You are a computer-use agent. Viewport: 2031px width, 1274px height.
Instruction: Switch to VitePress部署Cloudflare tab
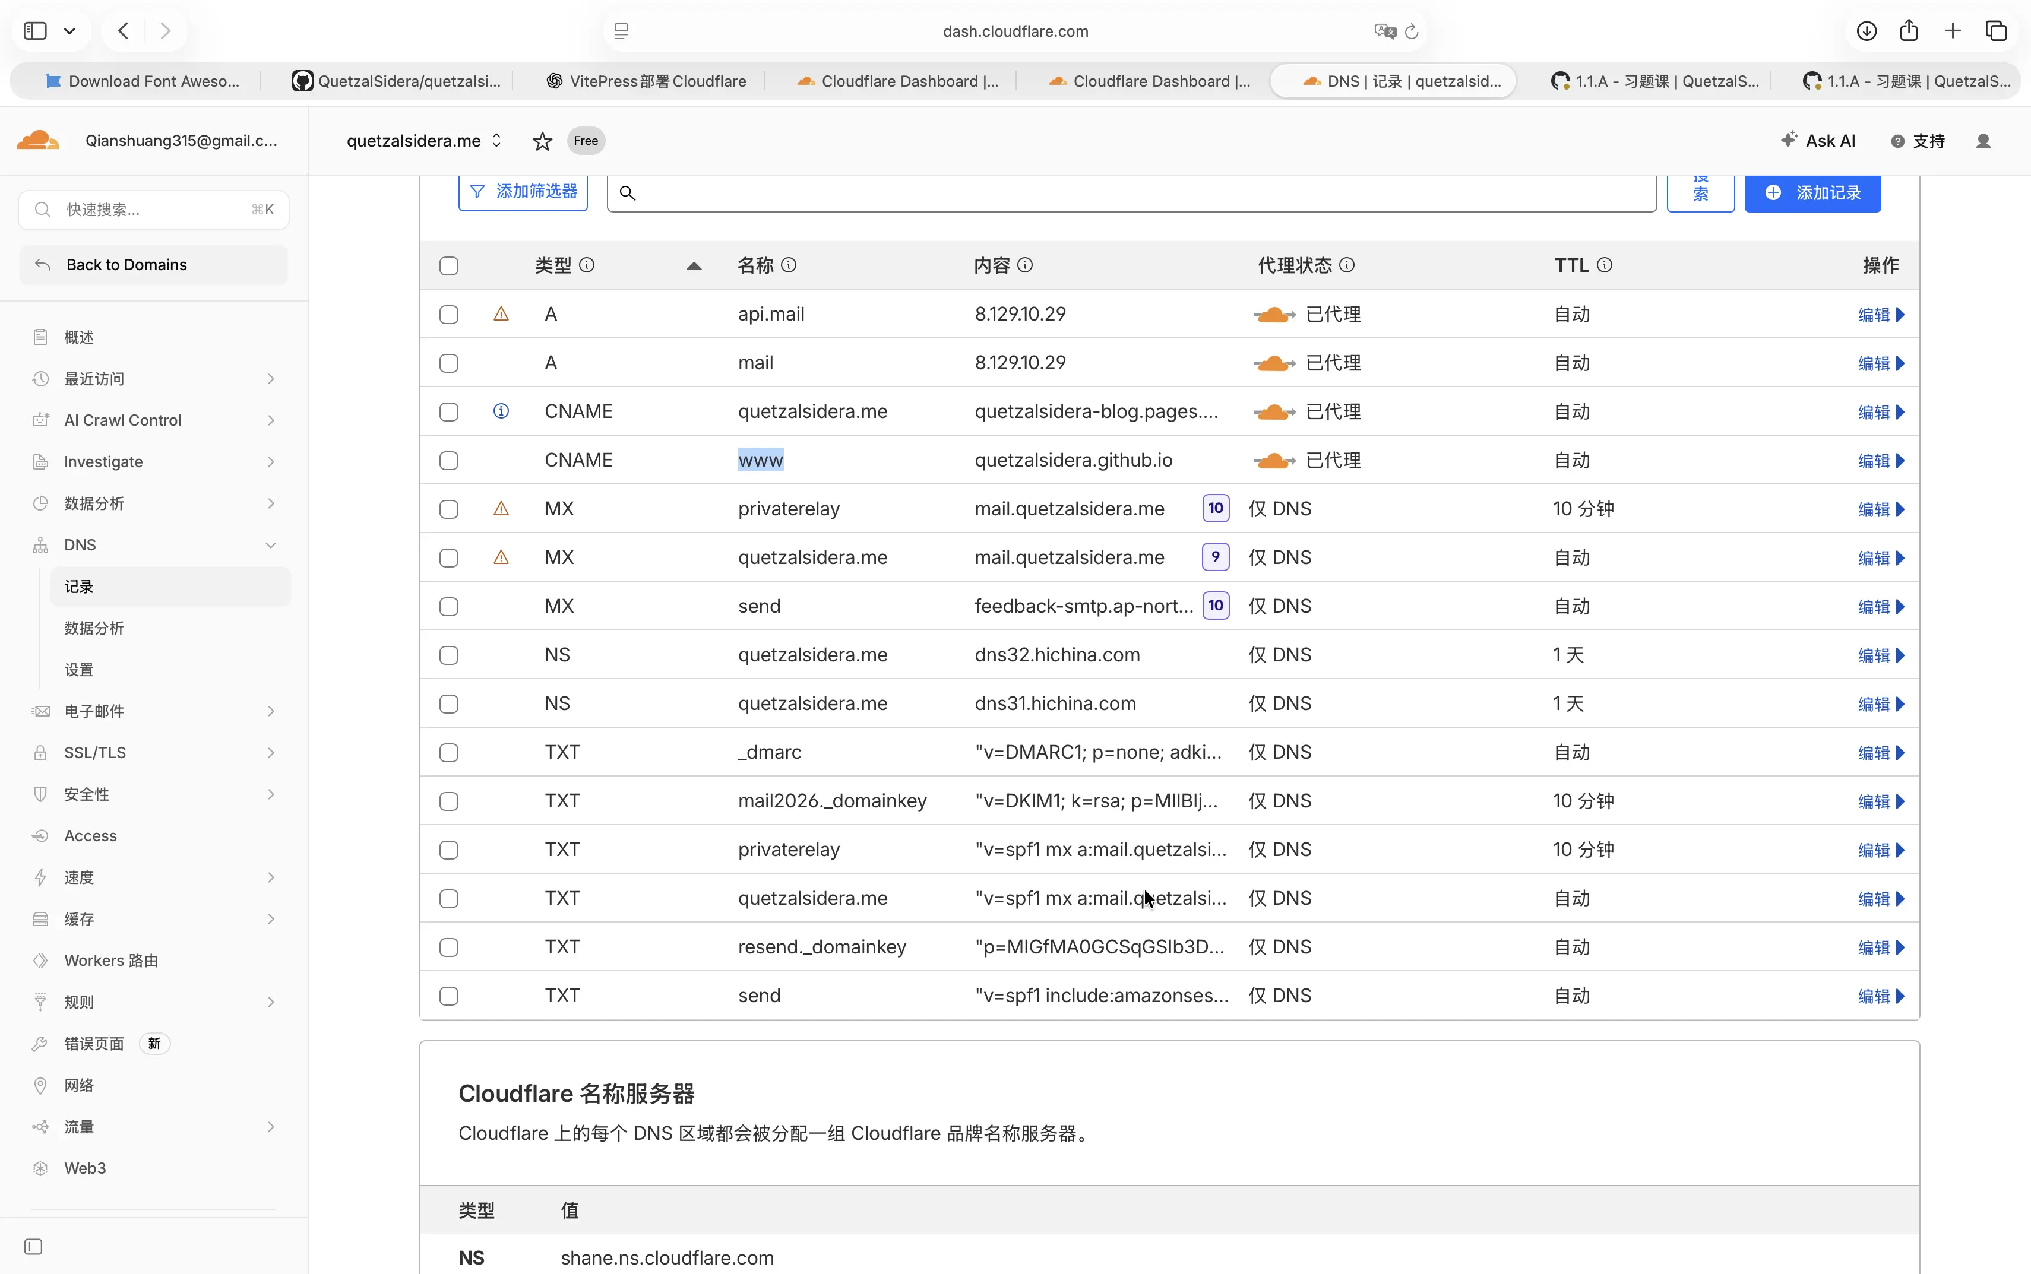pos(646,81)
